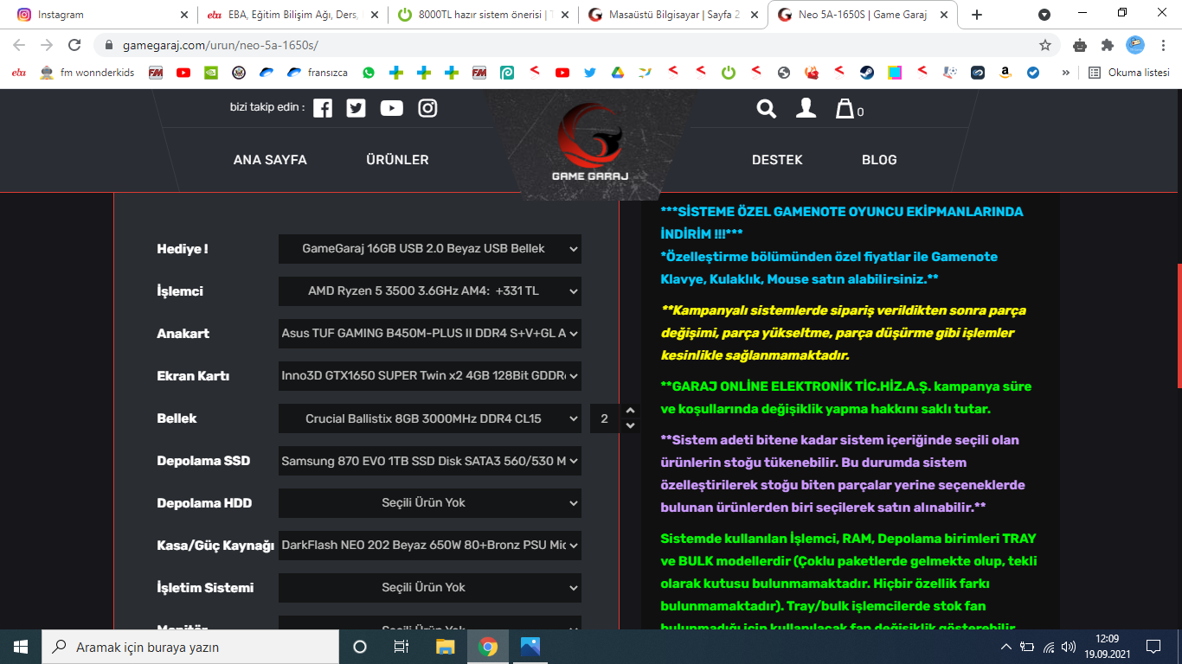Open the Kasa/Güç Kaynağı DarkFlash dropdown

pyautogui.click(x=430, y=546)
